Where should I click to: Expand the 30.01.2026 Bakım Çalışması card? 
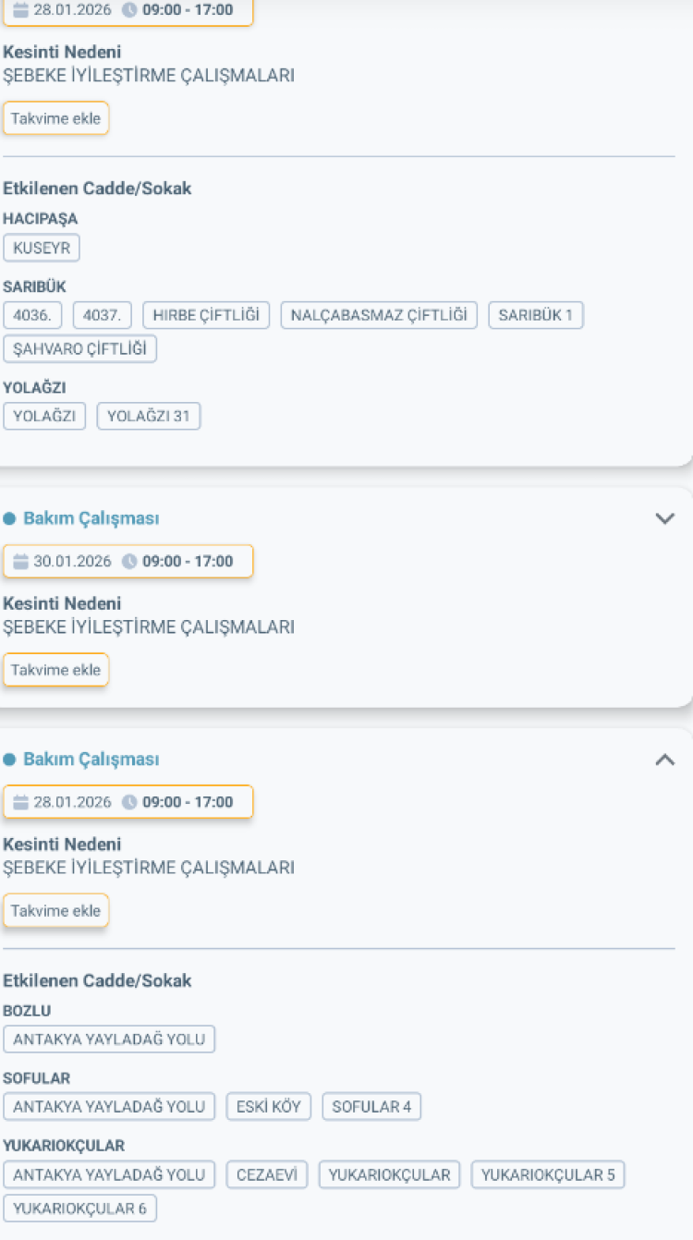pyautogui.click(x=664, y=518)
